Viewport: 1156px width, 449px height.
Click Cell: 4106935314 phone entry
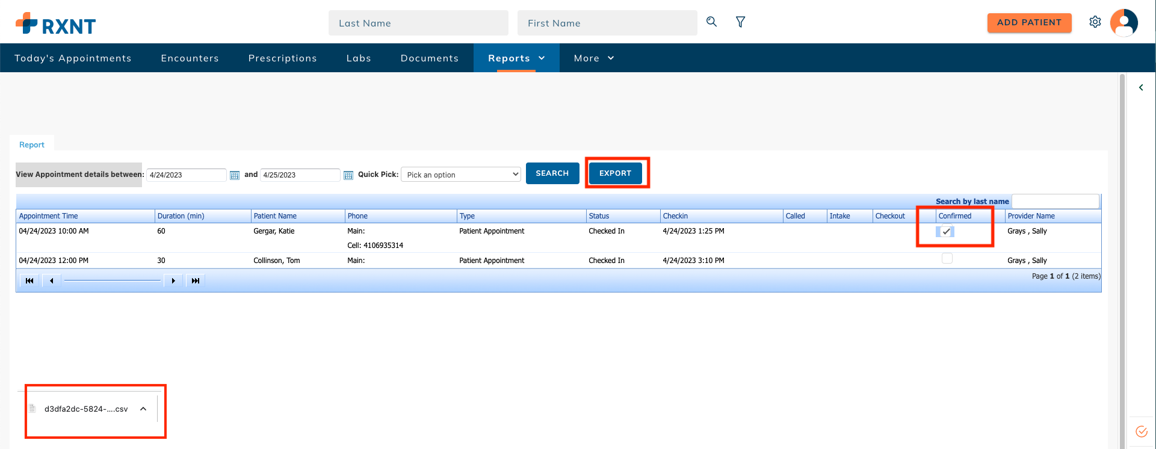pyautogui.click(x=375, y=246)
